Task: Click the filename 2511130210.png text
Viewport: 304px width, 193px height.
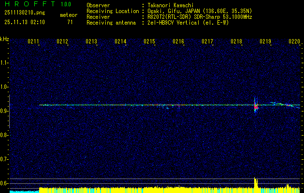Action: [x=25, y=13]
